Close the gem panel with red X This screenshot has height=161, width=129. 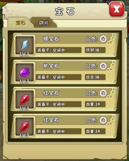(116, 9)
